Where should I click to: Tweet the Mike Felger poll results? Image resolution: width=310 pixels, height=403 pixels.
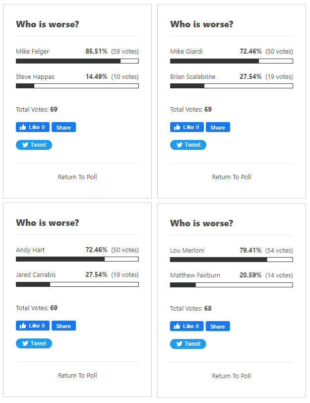(x=34, y=145)
